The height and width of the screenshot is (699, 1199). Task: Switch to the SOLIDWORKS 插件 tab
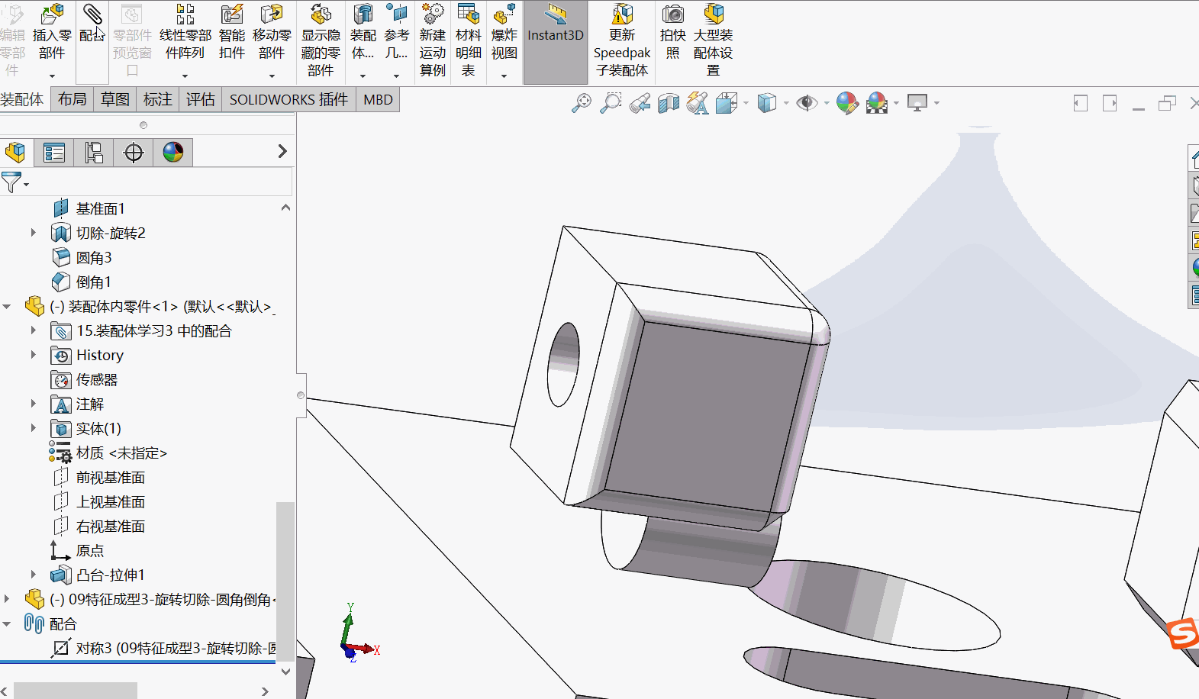pos(288,99)
